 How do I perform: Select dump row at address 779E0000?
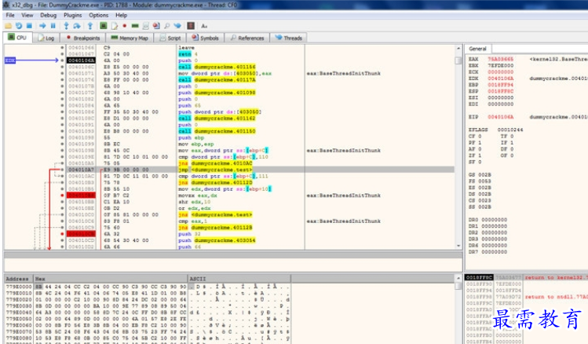(x=148, y=286)
